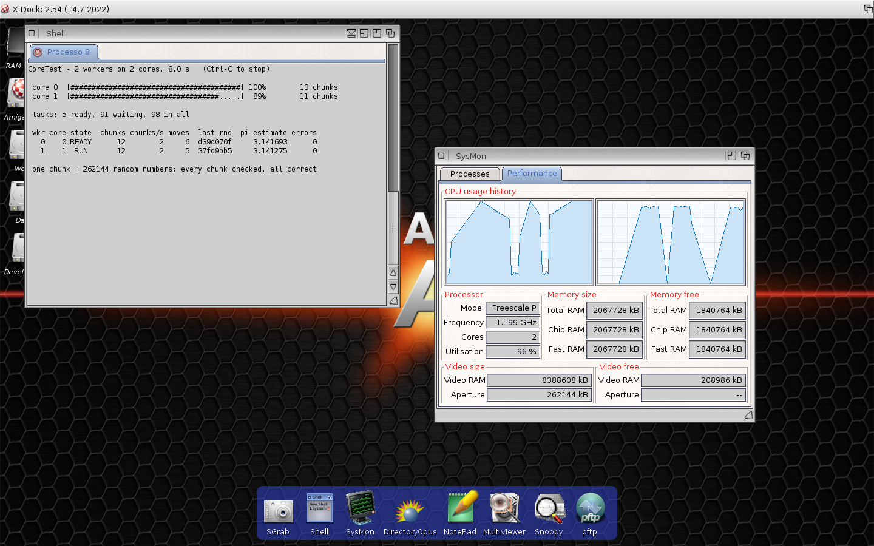Click the Aperture size value 262144 kB

click(539, 395)
